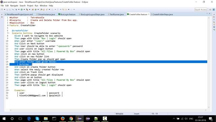Switch to the BoxLogin.feature tab
The image size is (216, 122).
tap(67, 14)
